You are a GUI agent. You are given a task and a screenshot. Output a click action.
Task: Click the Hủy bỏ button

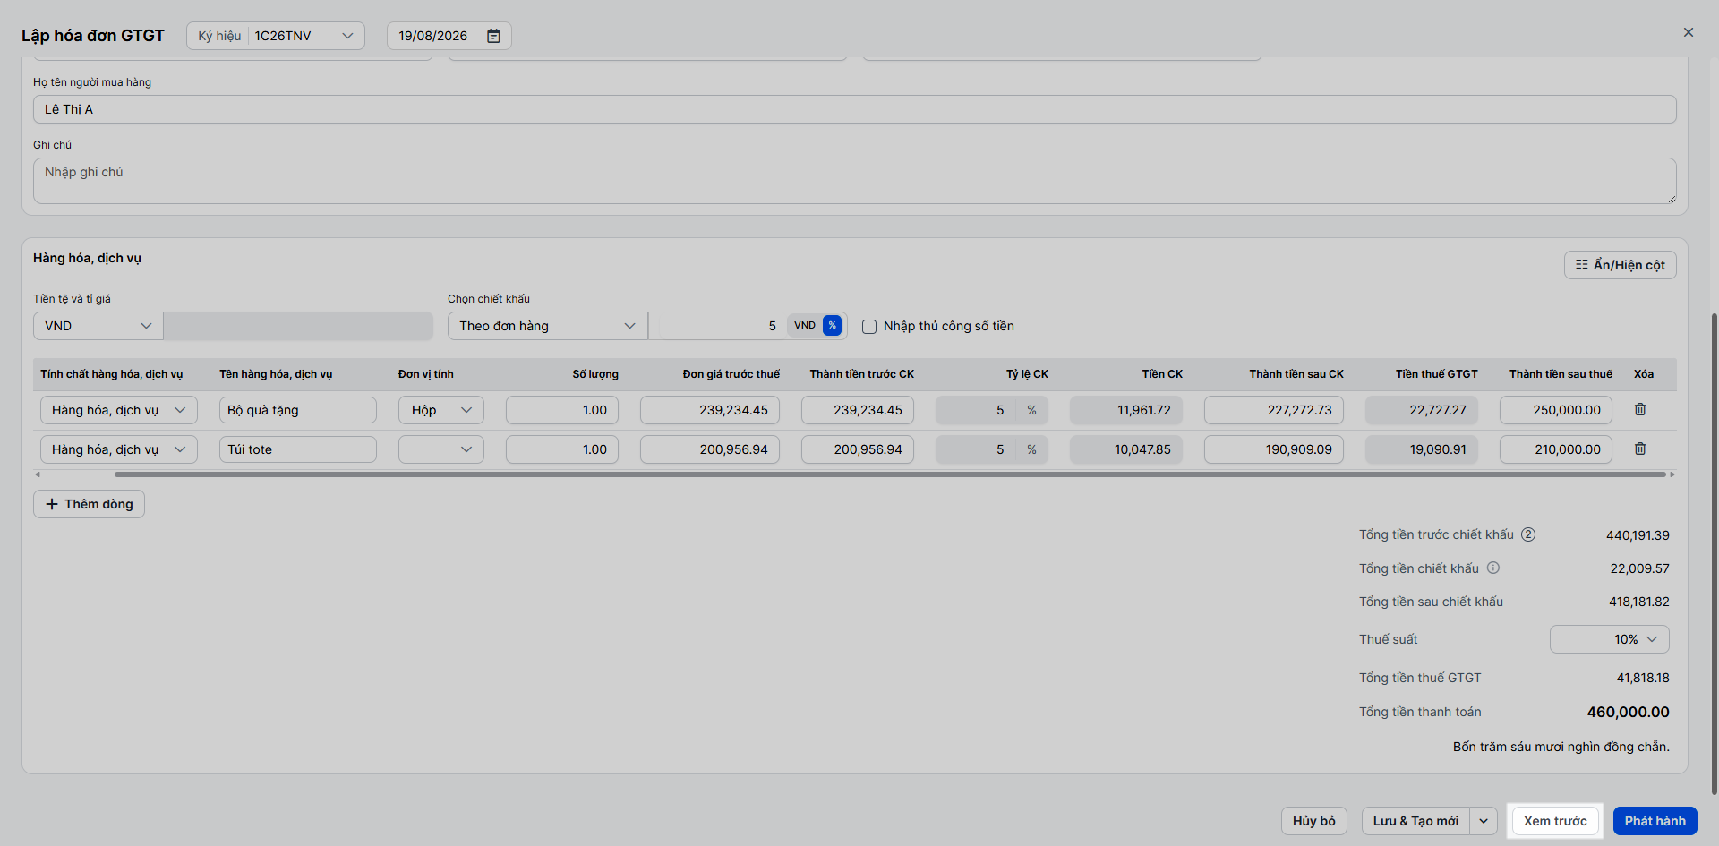coord(1313,821)
